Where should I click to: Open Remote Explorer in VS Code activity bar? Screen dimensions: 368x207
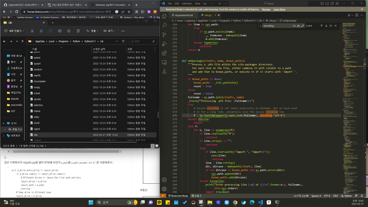[x=164, y=62]
